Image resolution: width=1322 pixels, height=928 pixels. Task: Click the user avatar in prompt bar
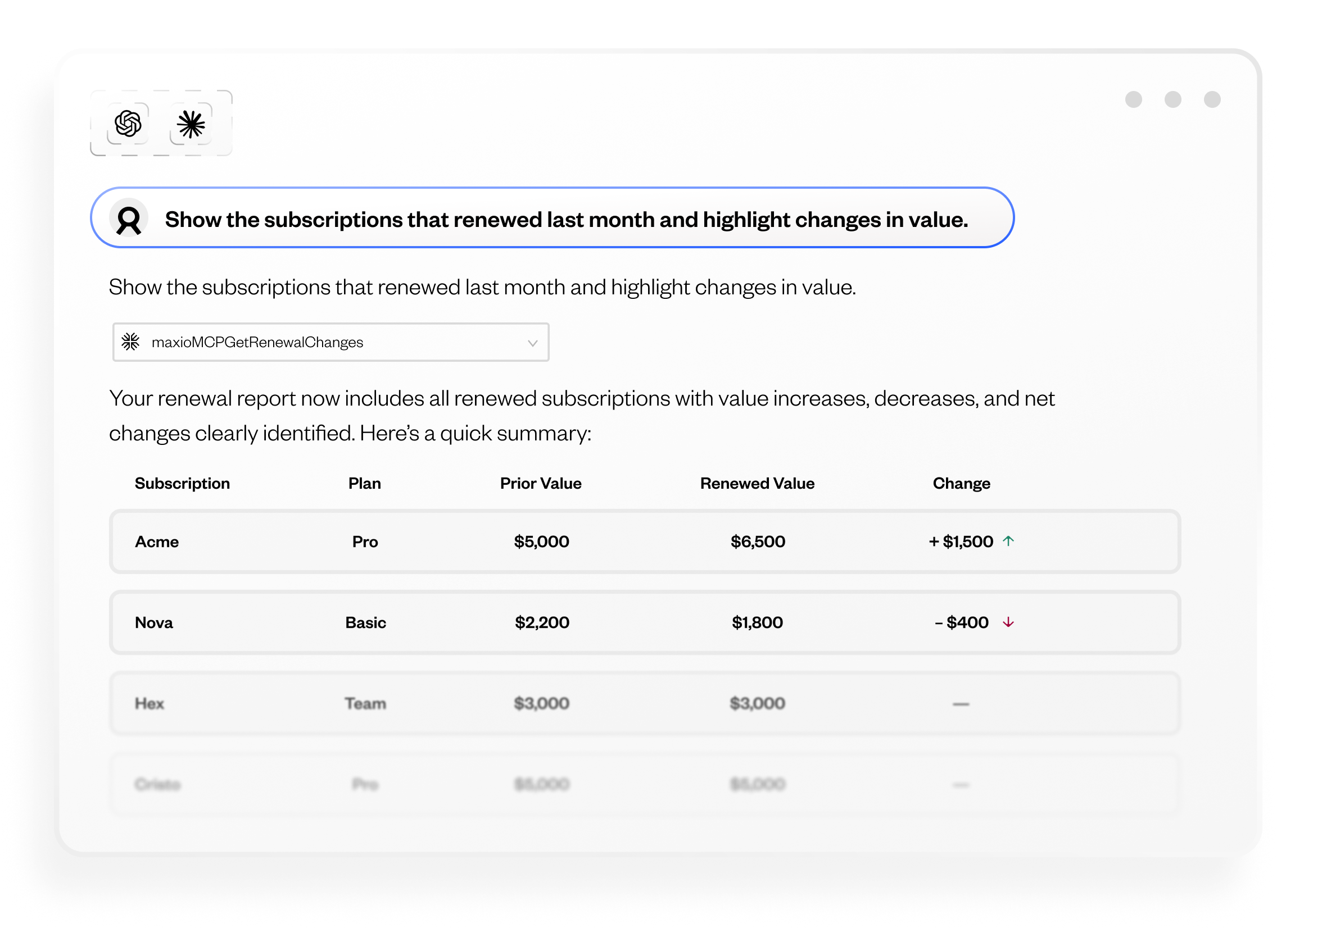(129, 219)
